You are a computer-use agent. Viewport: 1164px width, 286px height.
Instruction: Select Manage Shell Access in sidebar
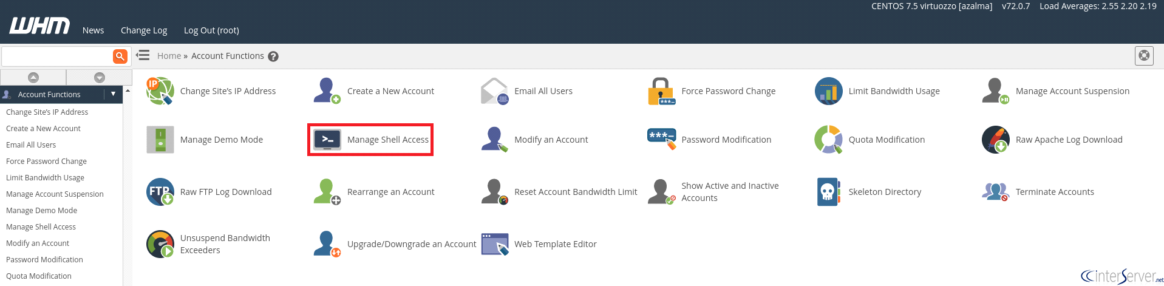(x=41, y=227)
